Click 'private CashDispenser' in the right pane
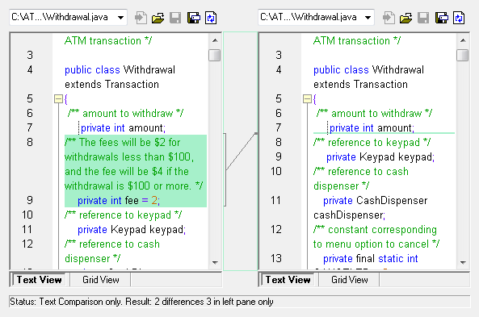The width and height of the screenshot is (479, 317). tap(376, 201)
